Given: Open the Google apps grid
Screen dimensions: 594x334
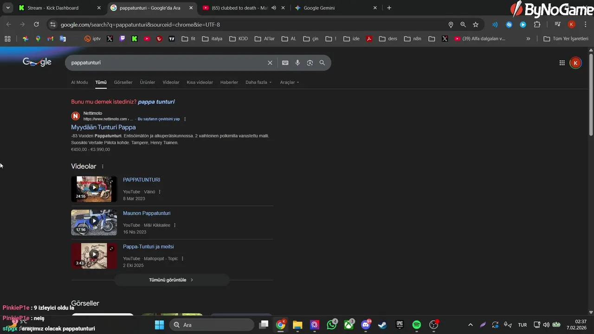Looking at the screenshot, I should pyautogui.click(x=562, y=63).
